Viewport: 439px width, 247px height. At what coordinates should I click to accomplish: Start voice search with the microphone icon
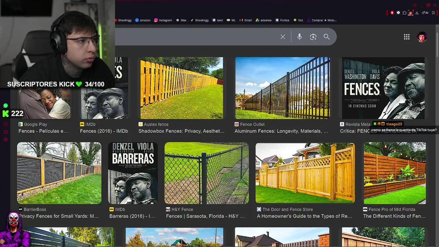(x=299, y=37)
